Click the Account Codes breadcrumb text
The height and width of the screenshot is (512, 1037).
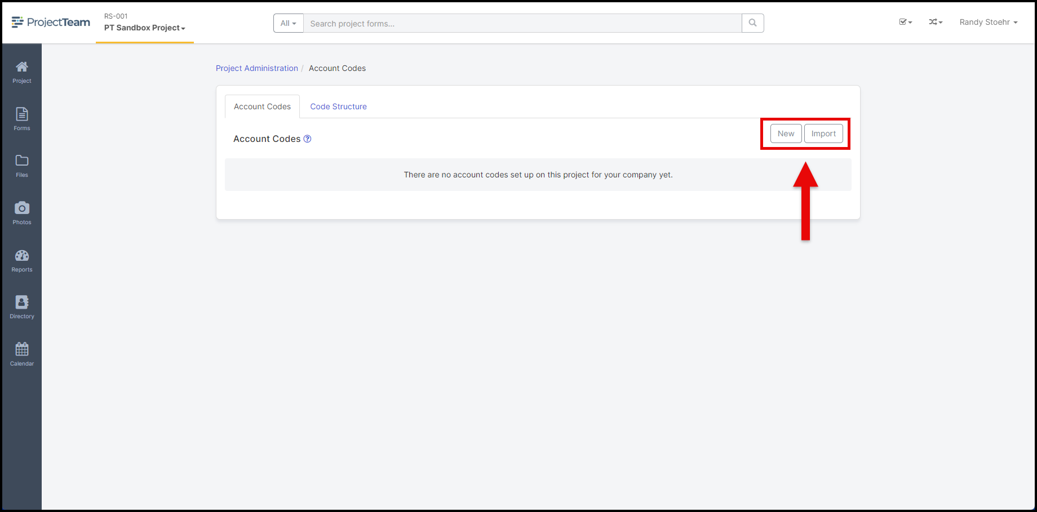click(x=337, y=68)
